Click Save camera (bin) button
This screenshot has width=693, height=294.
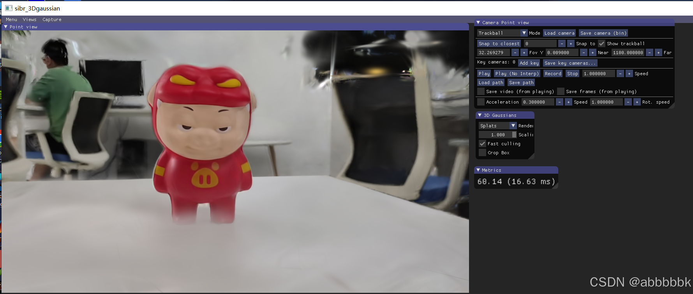[x=603, y=33]
